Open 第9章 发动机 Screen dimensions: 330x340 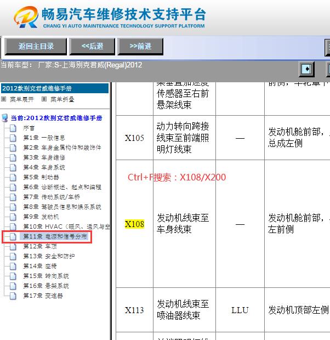(x=41, y=217)
